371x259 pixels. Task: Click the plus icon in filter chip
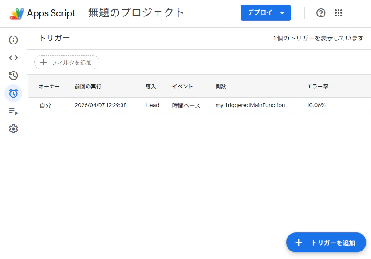coord(43,62)
